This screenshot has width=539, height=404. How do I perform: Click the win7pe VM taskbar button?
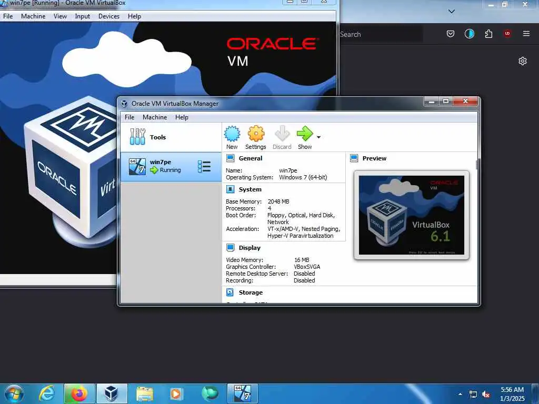point(243,393)
